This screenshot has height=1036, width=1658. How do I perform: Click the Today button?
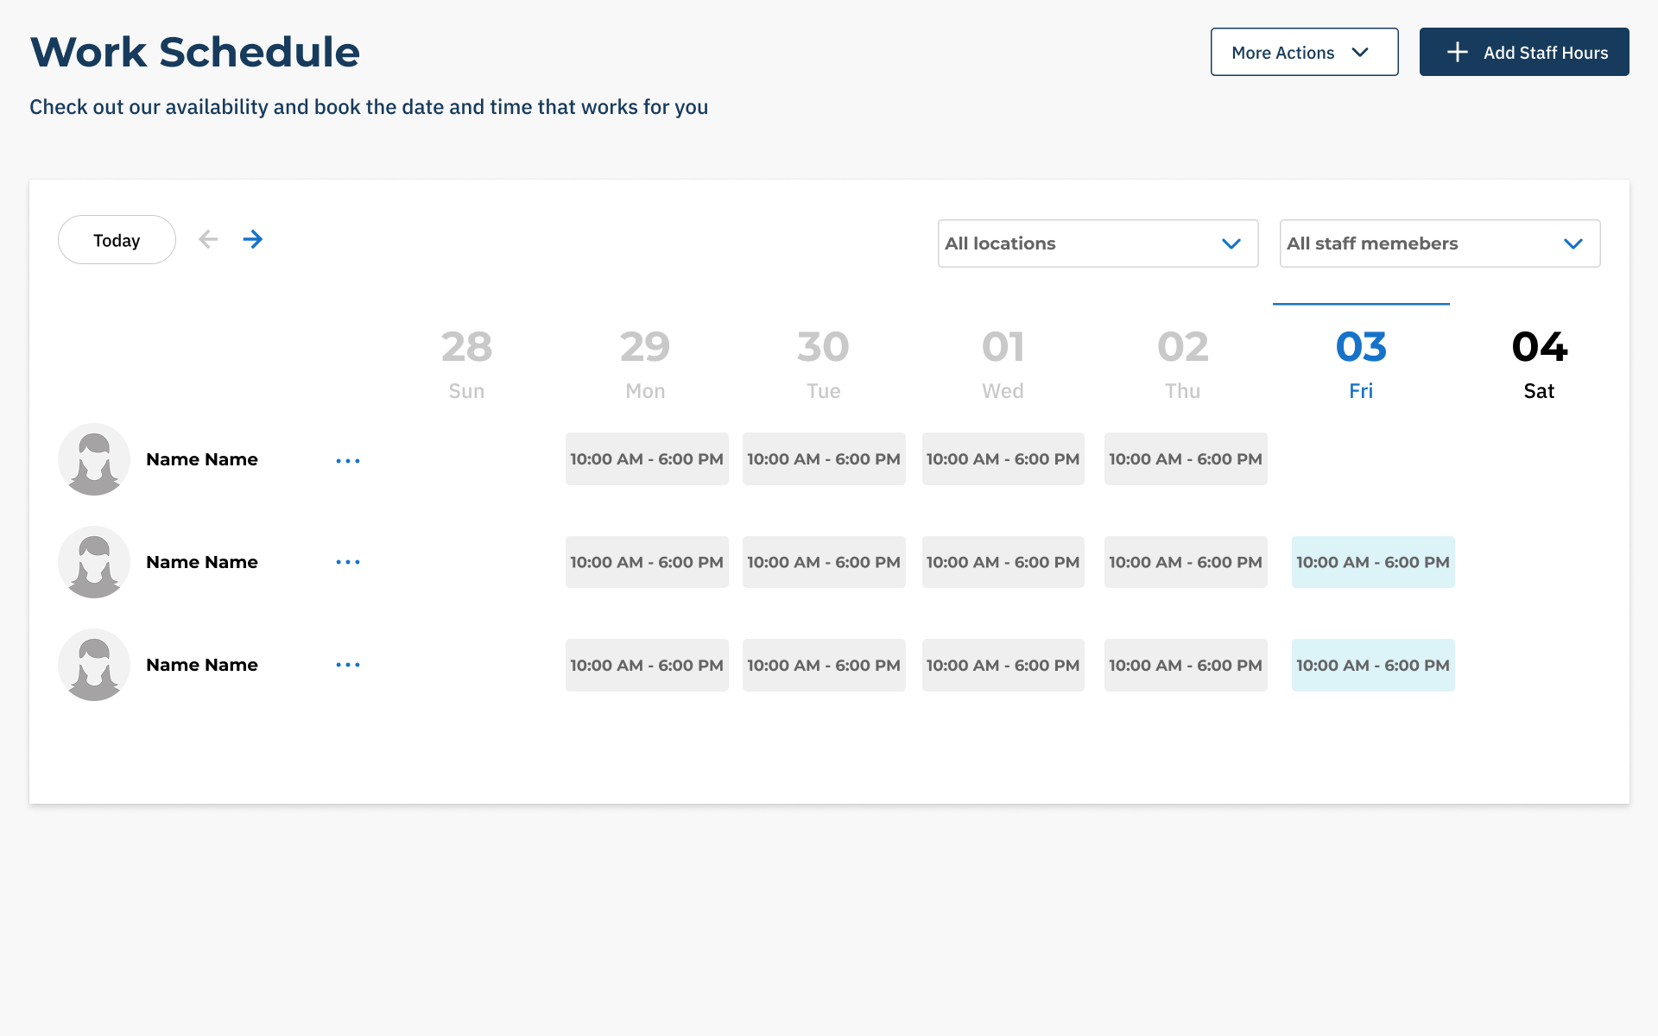tap(117, 240)
